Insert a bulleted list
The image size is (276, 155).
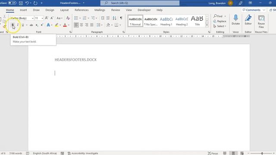(76, 18)
